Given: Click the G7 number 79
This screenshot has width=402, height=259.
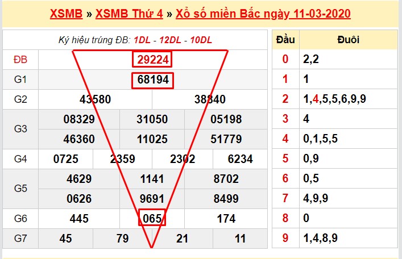Looking at the screenshot, I should tap(122, 238).
